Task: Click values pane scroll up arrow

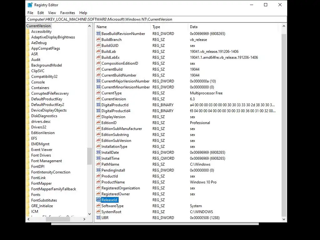Action: pyautogui.click(x=284, y=26)
